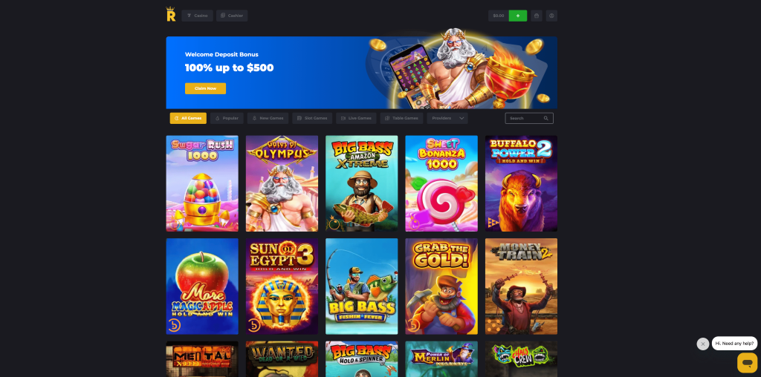Switch to the Popular games tab
This screenshot has width=761, height=377.
227,118
